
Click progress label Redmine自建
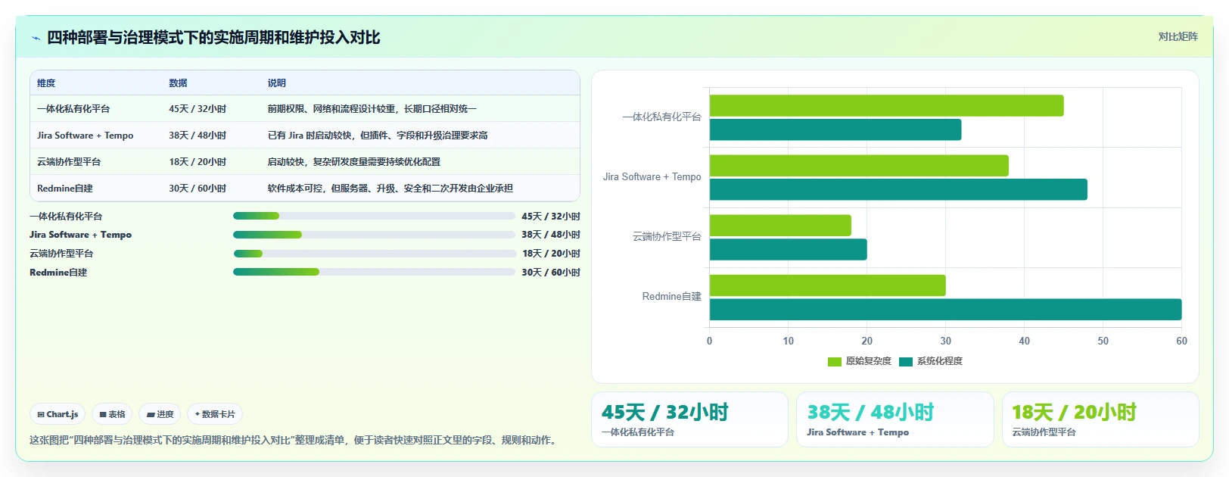pyautogui.click(x=58, y=273)
